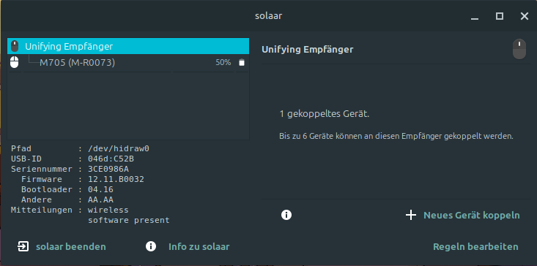Maximize the solaar window
The image size is (537, 266).
500,16
